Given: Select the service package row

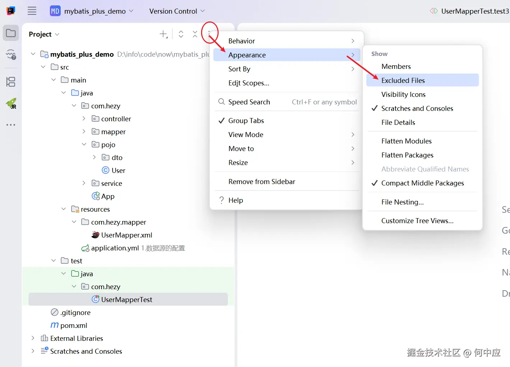Looking at the screenshot, I should tap(128, 183).
